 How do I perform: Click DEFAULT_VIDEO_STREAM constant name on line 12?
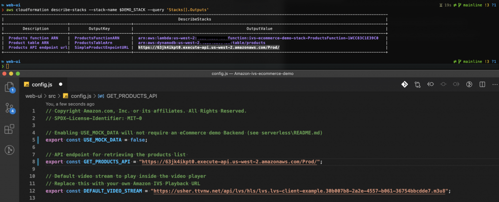113,191
